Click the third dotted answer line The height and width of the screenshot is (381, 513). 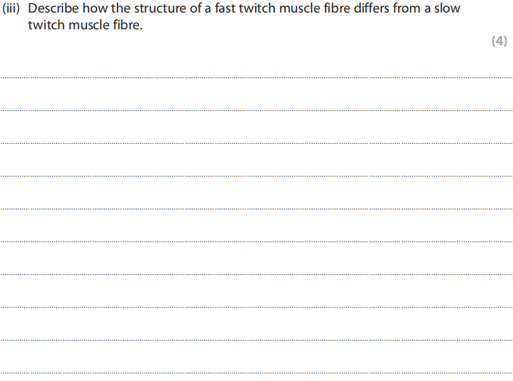[x=256, y=143]
